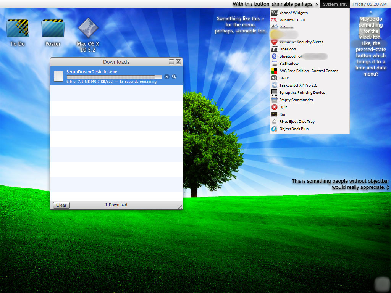Click the download progress bar
The width and height of the screenshot is (391, 293).
tap(114, 77)
